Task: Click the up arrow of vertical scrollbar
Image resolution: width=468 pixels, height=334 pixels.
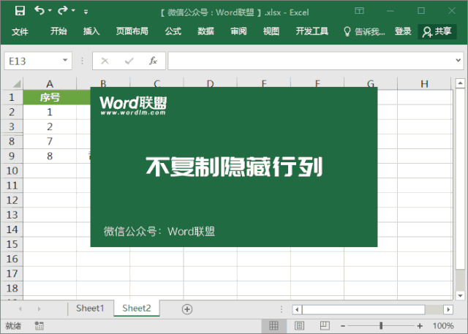Action: 460,83
